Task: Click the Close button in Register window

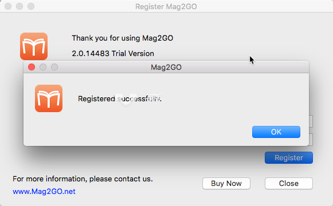Action: (x=289, y=183)
